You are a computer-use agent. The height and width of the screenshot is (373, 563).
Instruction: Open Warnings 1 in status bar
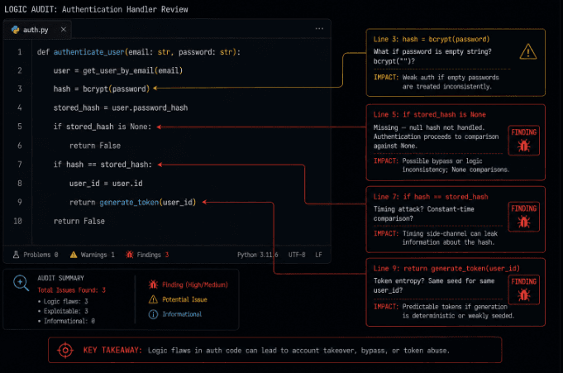(x=93, y=255)
